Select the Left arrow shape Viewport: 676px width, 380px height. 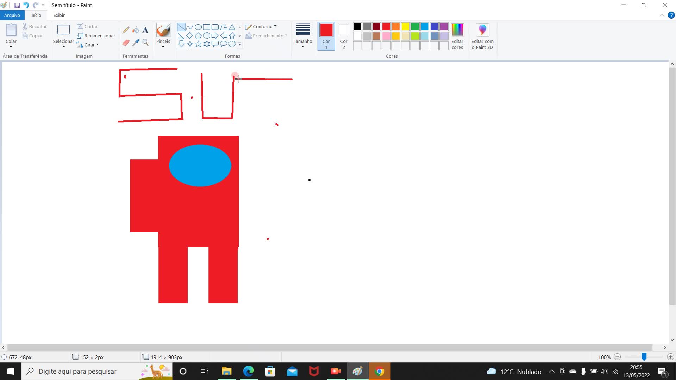click(x=224, y=36)
